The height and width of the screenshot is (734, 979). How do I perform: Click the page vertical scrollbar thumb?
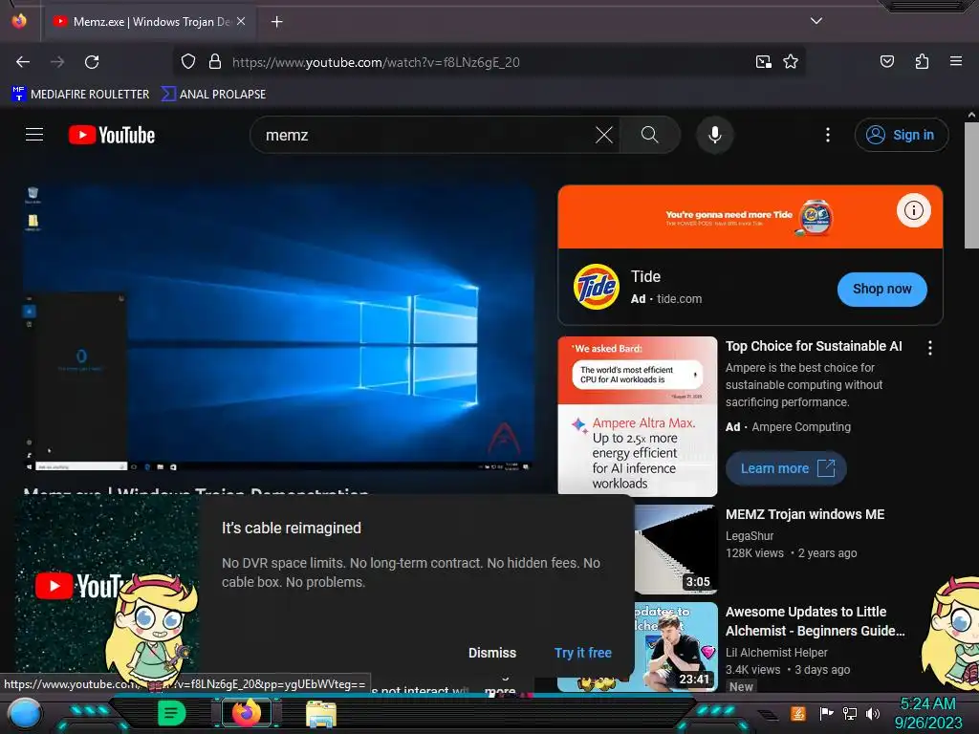pyautogui.click(x=971, y=184)
